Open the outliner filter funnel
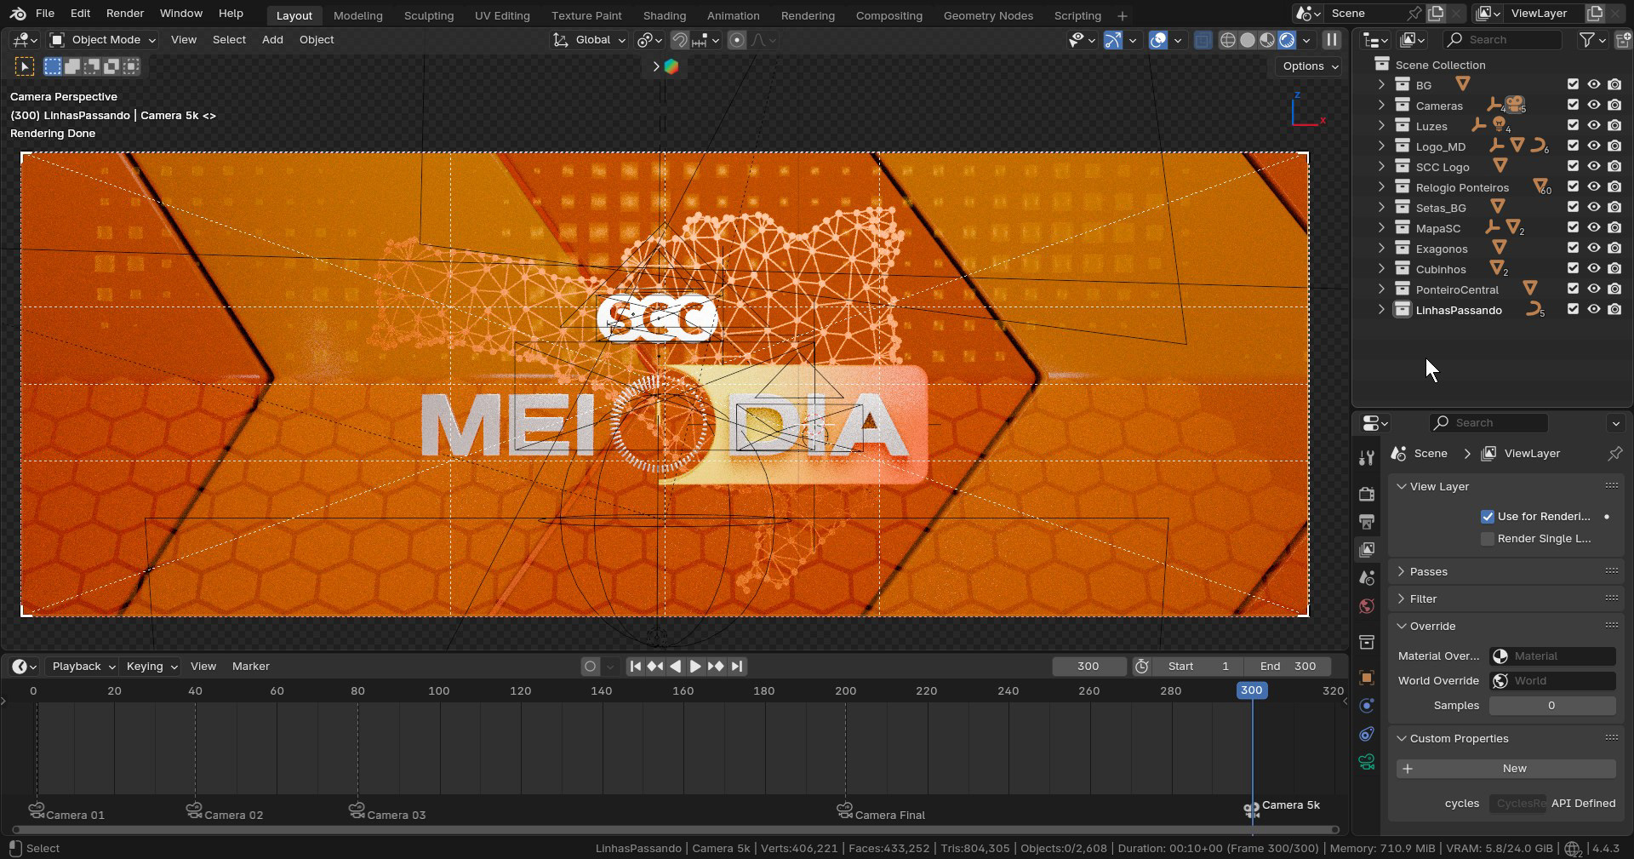Image resolution: width=1634 pixels, height=859 pixels. pos(1586,40)
